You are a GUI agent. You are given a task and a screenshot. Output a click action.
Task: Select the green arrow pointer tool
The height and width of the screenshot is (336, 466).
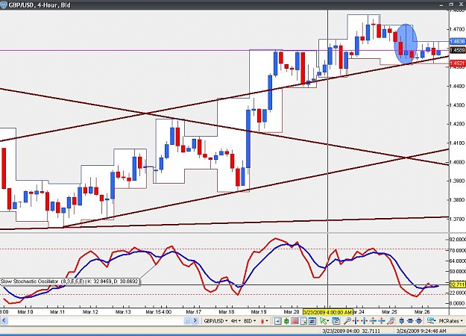[x=323, y=321]
